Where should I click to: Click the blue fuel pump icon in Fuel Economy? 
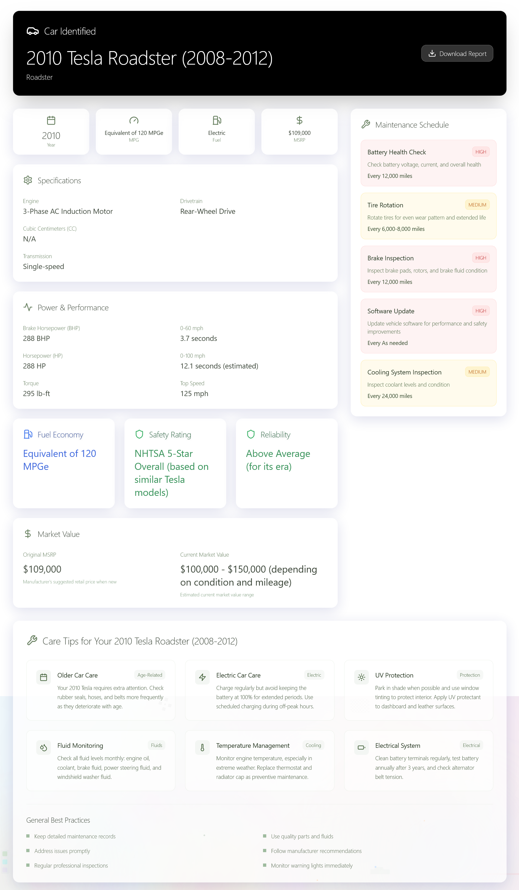tap(28, 434)
